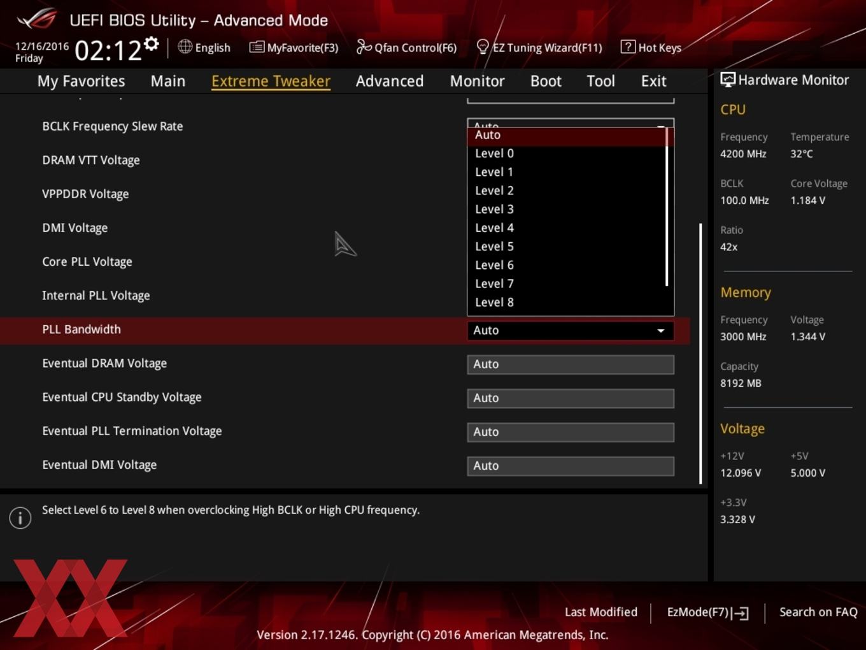Switch to My Favorites tab
Image resolution: width=866 pixels, height=650 pixels.
pos(81,81)
